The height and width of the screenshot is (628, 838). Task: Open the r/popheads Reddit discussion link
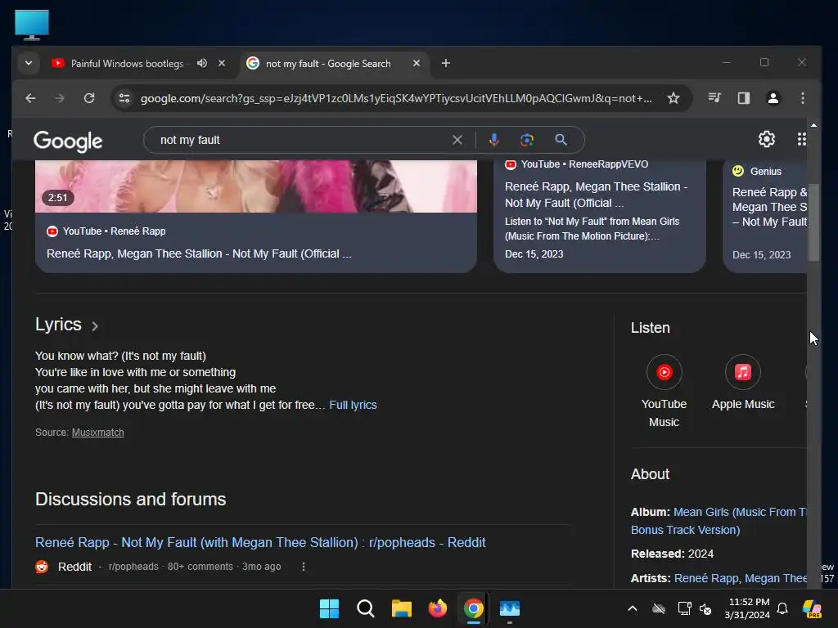point(260,543)
